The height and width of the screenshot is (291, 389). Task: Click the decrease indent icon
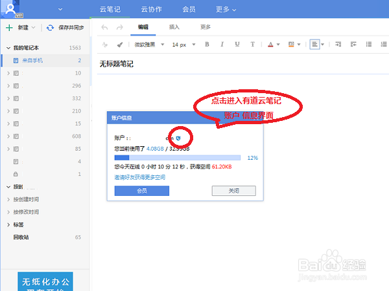(x=353, y=44)
